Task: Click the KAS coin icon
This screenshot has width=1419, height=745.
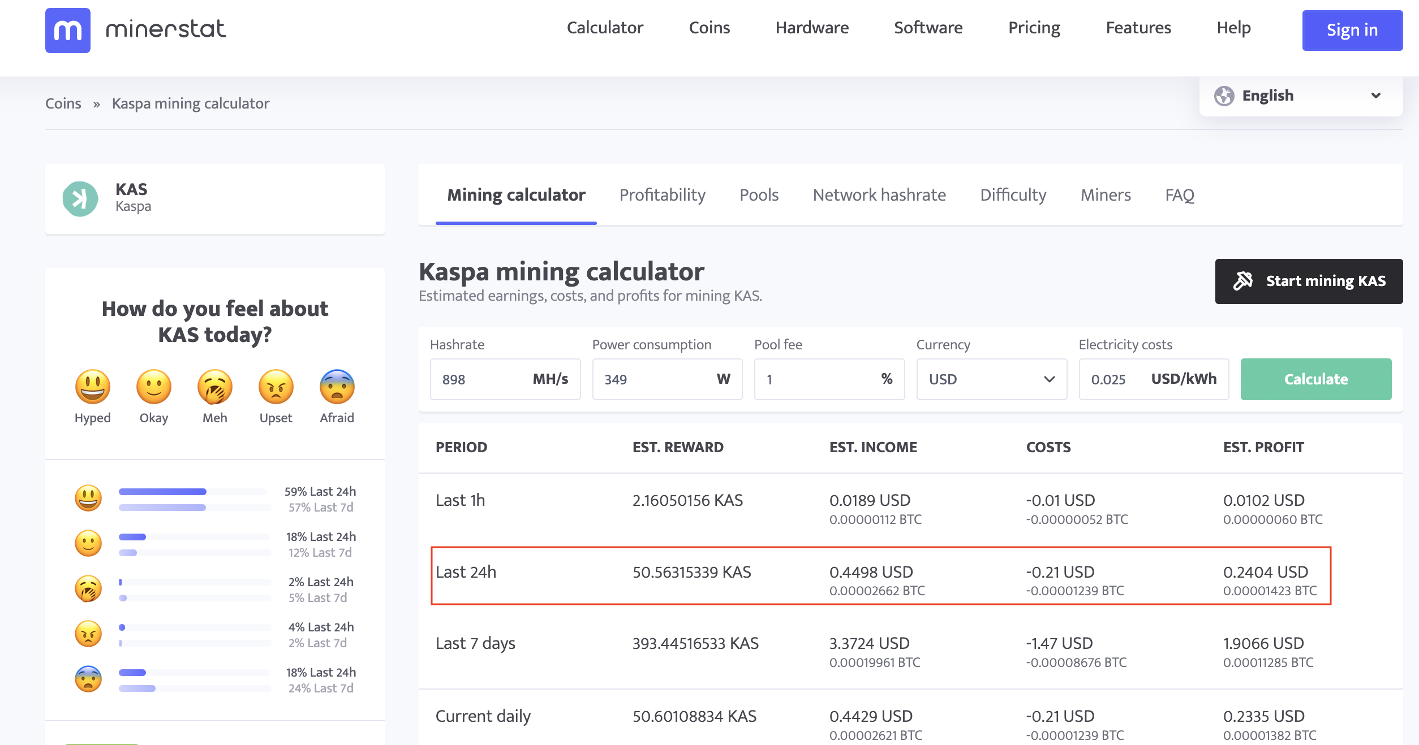Action: [80, 198]
